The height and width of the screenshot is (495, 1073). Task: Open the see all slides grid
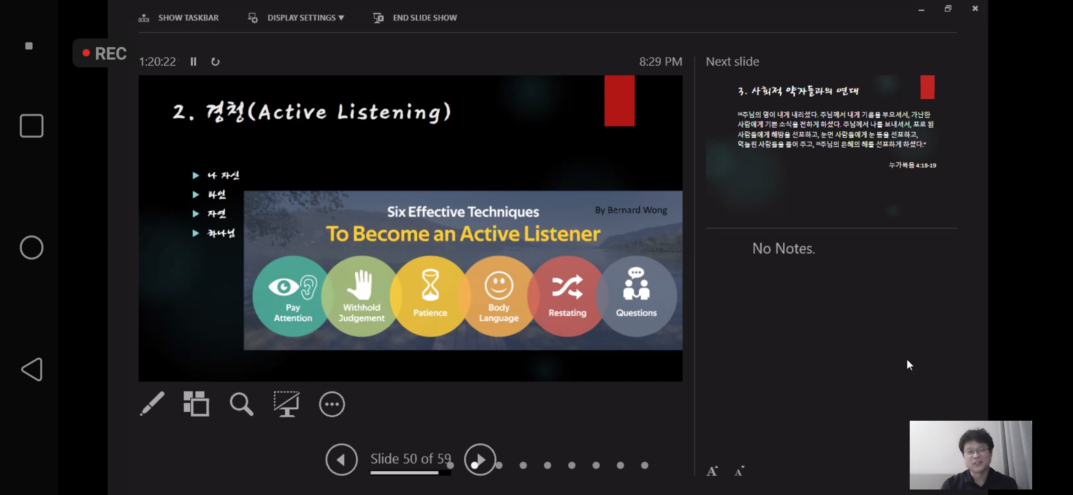[x=196, y=404]
